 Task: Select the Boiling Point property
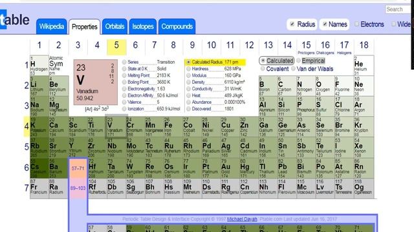tap(124, 82)
